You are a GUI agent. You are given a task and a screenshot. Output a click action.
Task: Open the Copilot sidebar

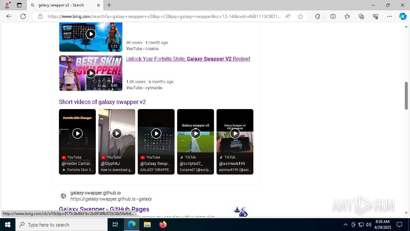[403, 16]
